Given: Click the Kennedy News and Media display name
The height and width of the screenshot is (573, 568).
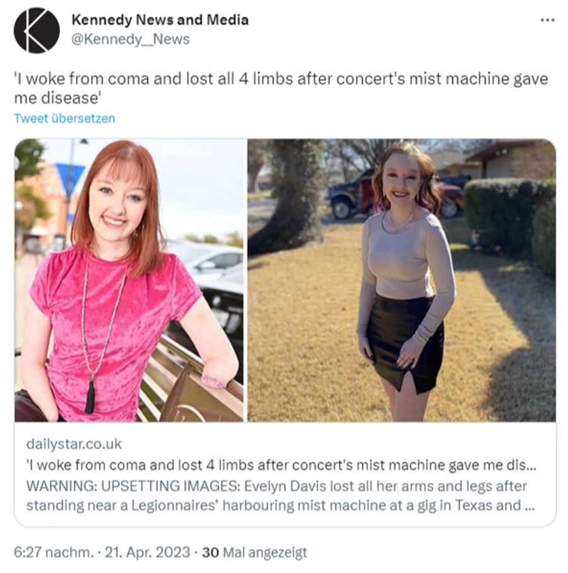Looking at the screenshot, I should 160,20.
